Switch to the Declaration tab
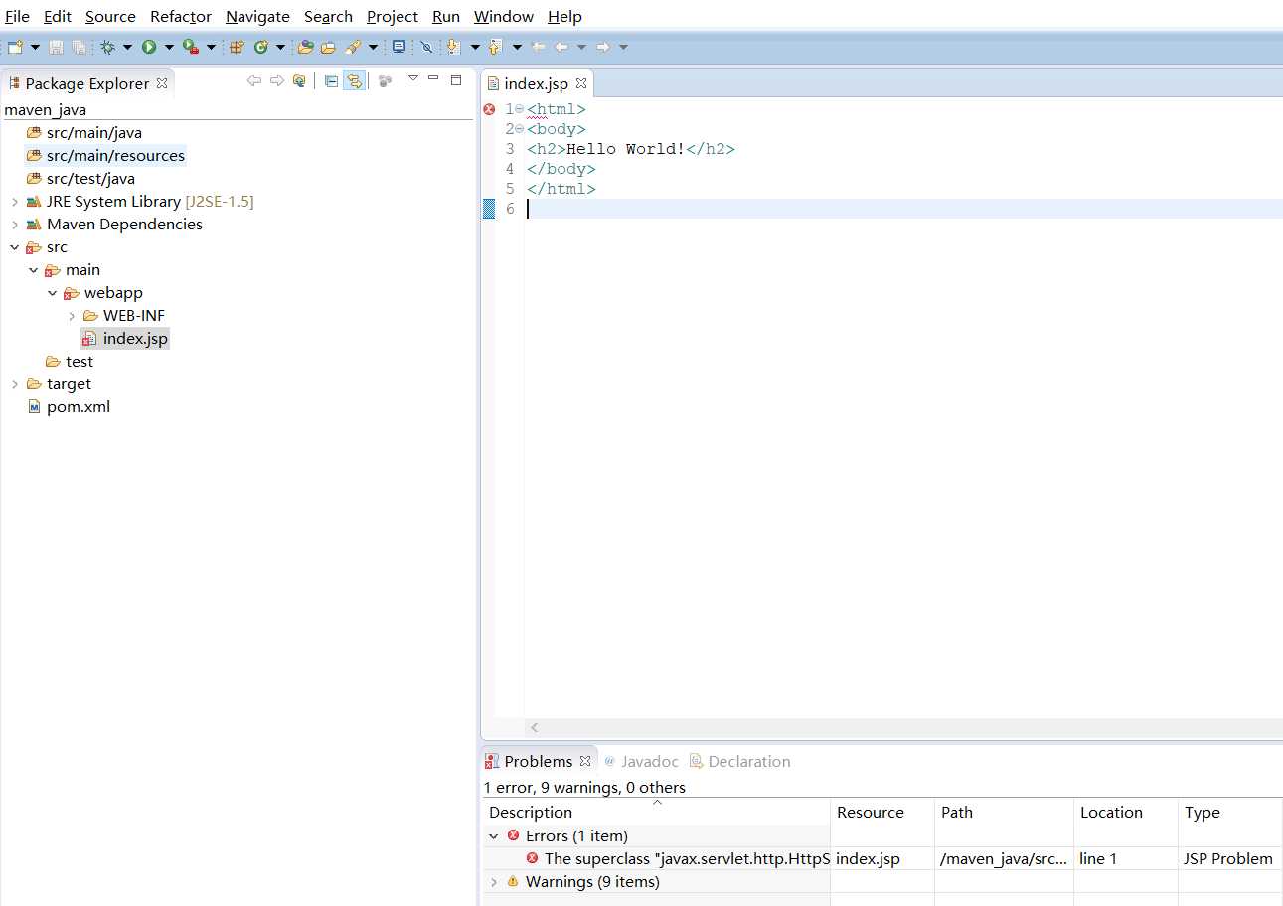Image resolution: width=1283 pixels, height=906 pixels. click(x=740, y=761)
